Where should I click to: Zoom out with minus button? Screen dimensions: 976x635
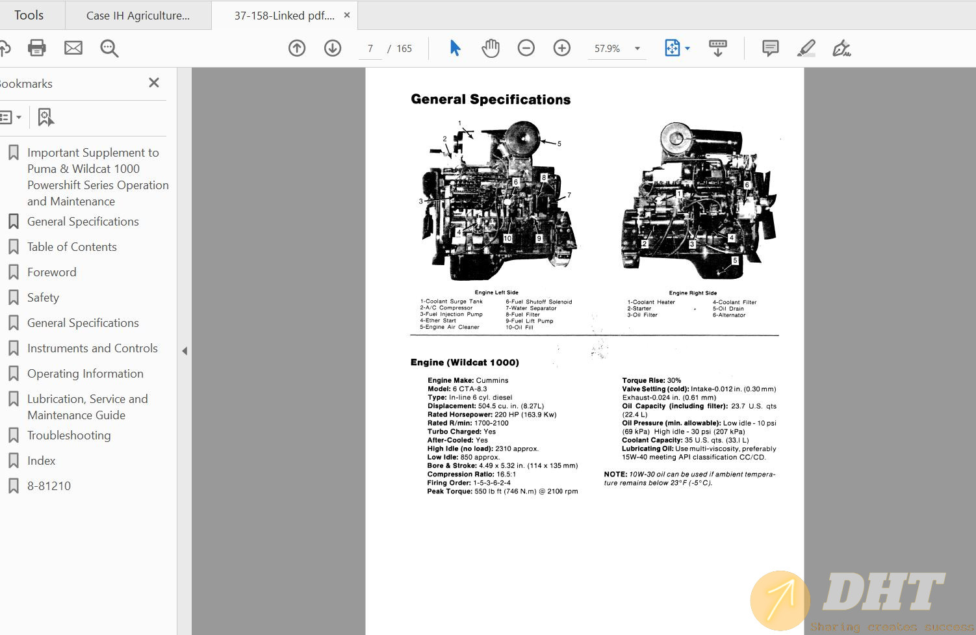pos(526,48)
